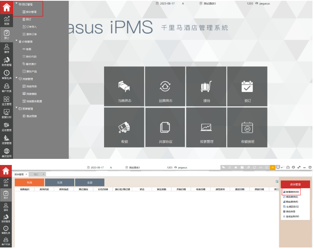Collapse the 价格管理 tree group
Viewport: 314px width, 249px height.
point(16,40)
